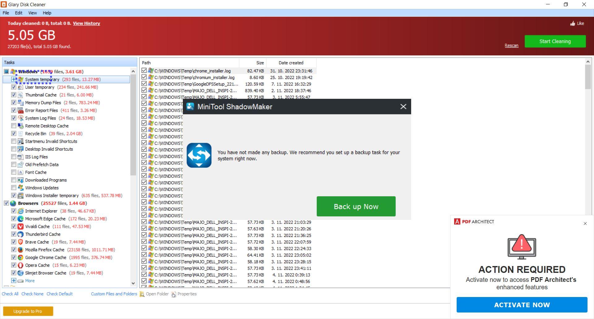The width and height of the screenshot is (594, 319).
Task: Open the Edit menu
Action: (19, 13)
